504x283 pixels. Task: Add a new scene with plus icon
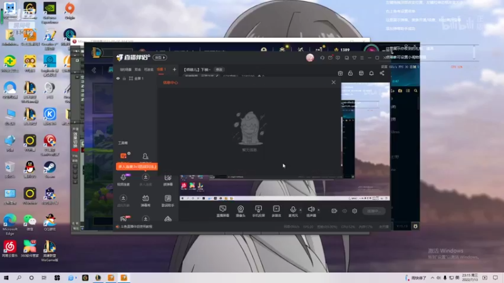tap(175, 69)
